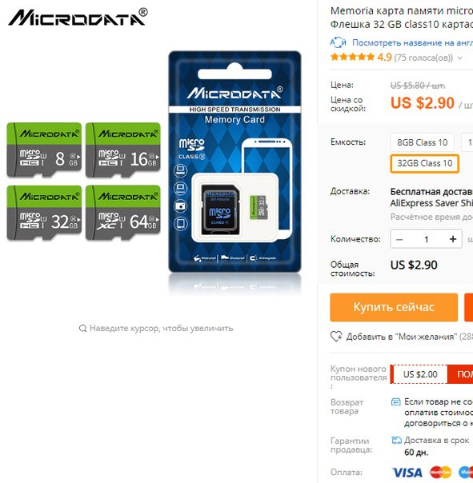Click the Microdata product package image
This screenshot has height=483, width=473.
234,162
